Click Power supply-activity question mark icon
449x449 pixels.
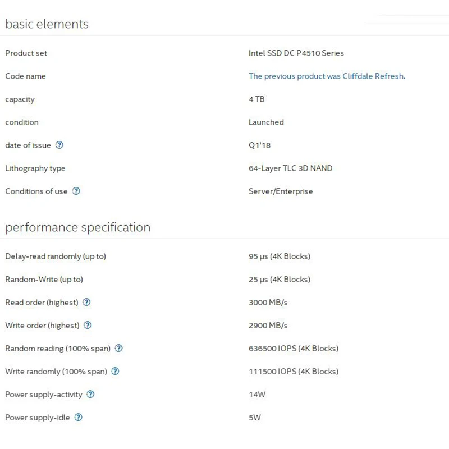[90, 395]
